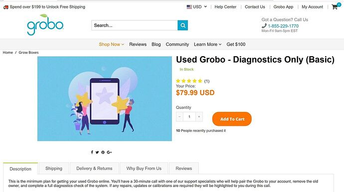Screen dimensions: 344x192
Task: Focus the Search input field
Action: coord(135,25)
